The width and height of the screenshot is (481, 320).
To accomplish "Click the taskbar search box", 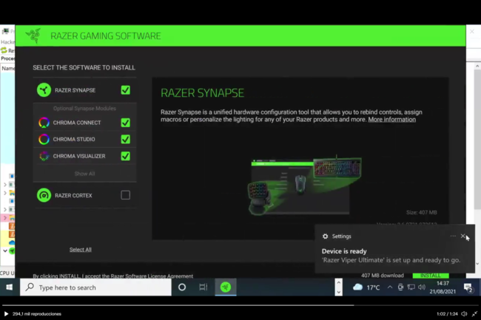I will point(95,287).
